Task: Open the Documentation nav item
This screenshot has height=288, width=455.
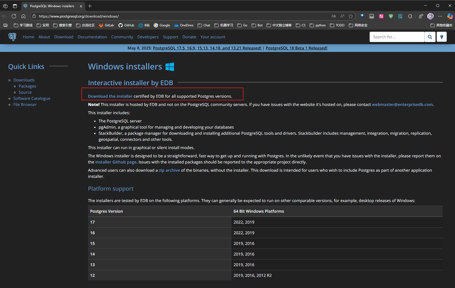Action: point(92,37)
